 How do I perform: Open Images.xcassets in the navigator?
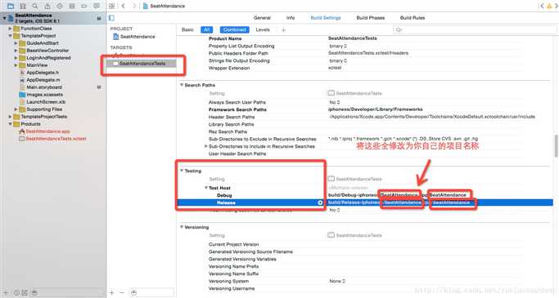point(44,95)
